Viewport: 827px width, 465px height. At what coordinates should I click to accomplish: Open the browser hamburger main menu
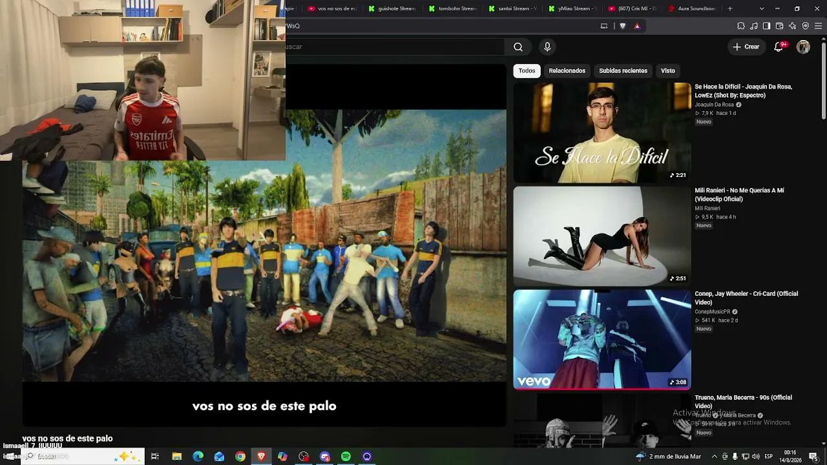[x=819, y=26]
